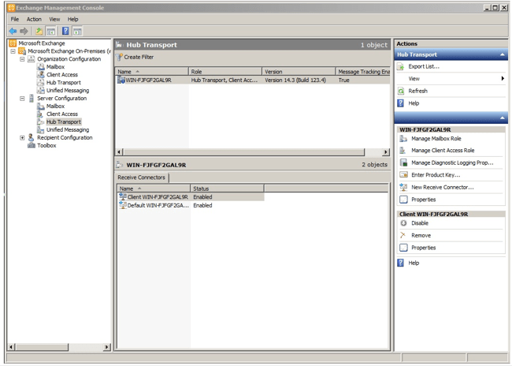512x366 pixels.
Task: Click Refresh action link
Action: tap(417, 91)
